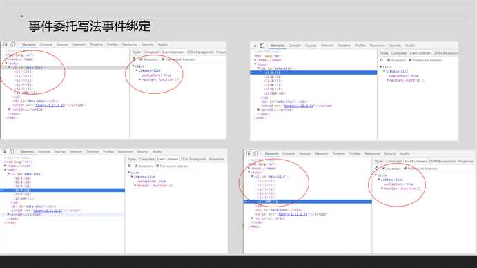This screenshot has width=477, height=268.
Task: Select li 5 row, DevTools with li 4 selected
Action: point(23,194)
